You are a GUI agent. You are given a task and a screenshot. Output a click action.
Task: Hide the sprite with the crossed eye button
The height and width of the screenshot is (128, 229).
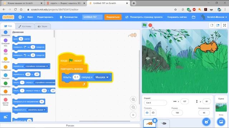[x=153, y=113]
